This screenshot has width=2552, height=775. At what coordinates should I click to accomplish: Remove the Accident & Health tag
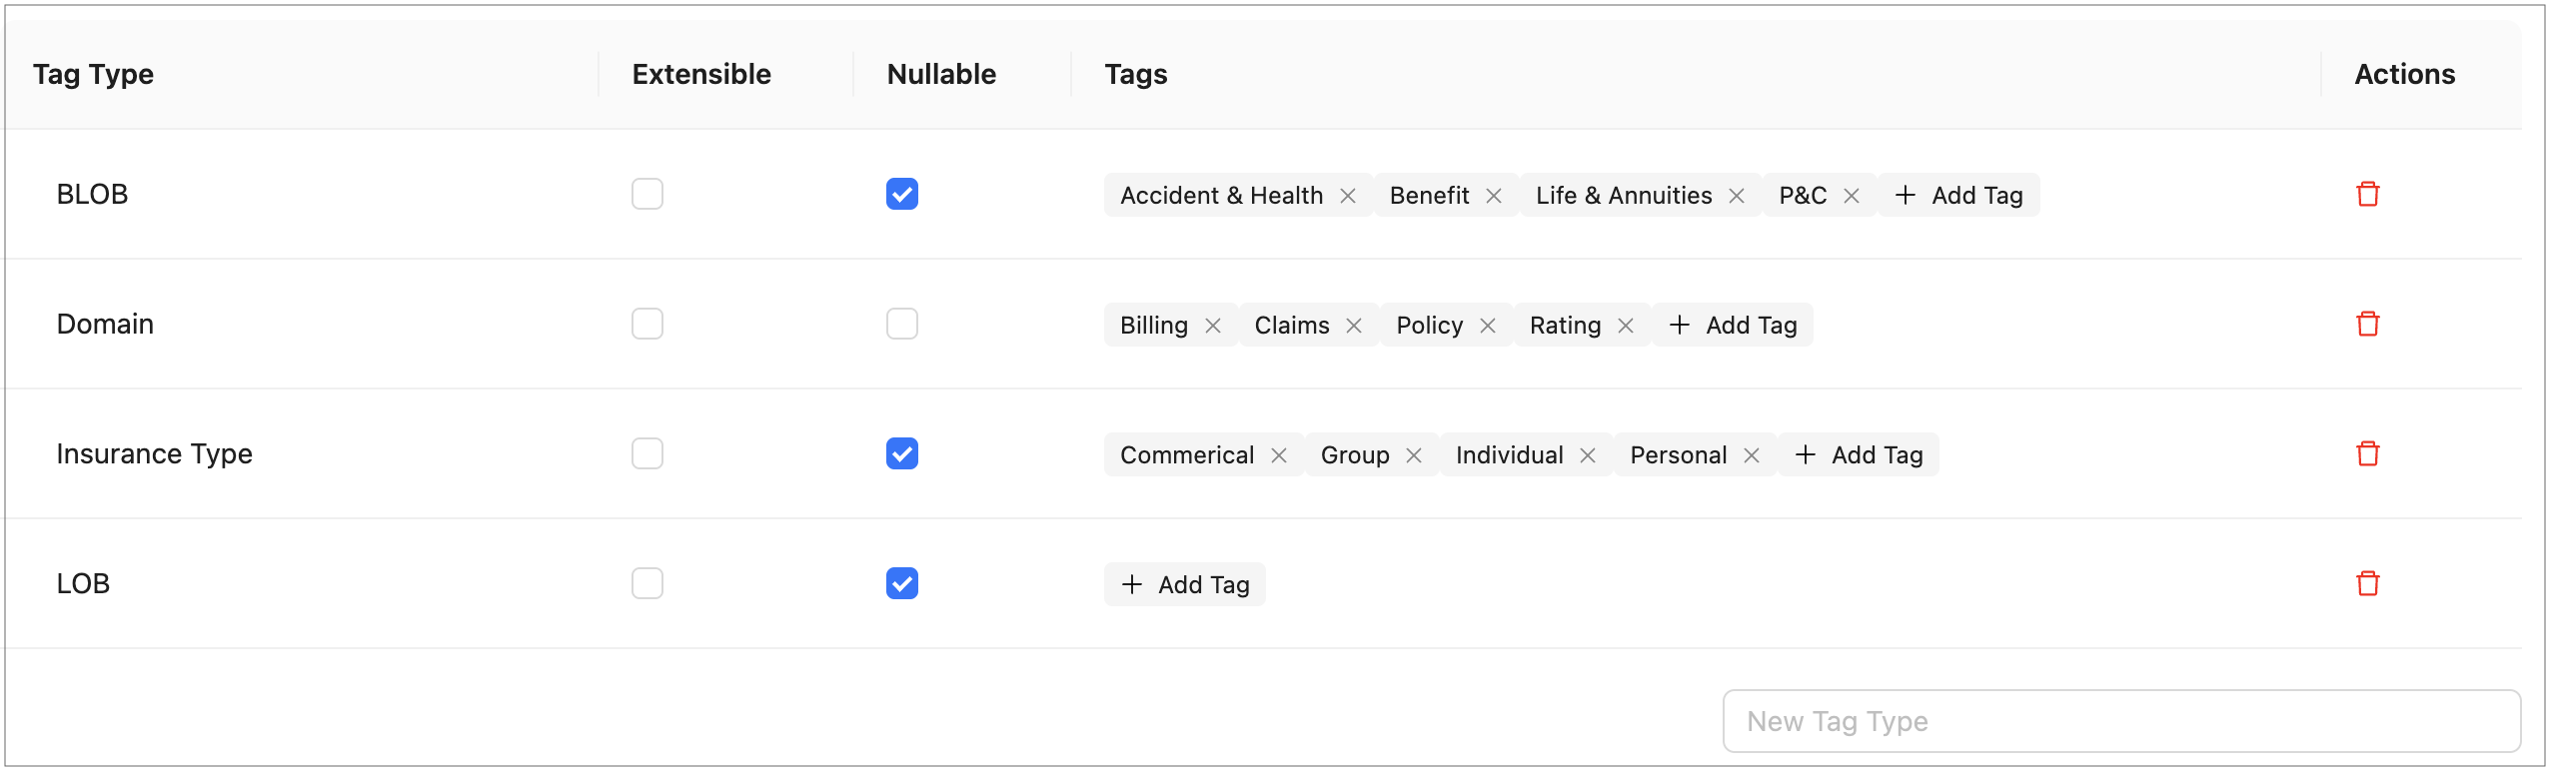tap(1347, 196)
